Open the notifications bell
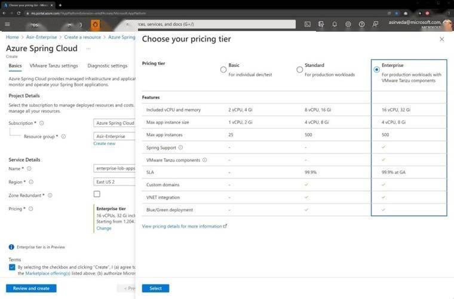This screenshot has height=299, width=454. click(x=335, y=24)
